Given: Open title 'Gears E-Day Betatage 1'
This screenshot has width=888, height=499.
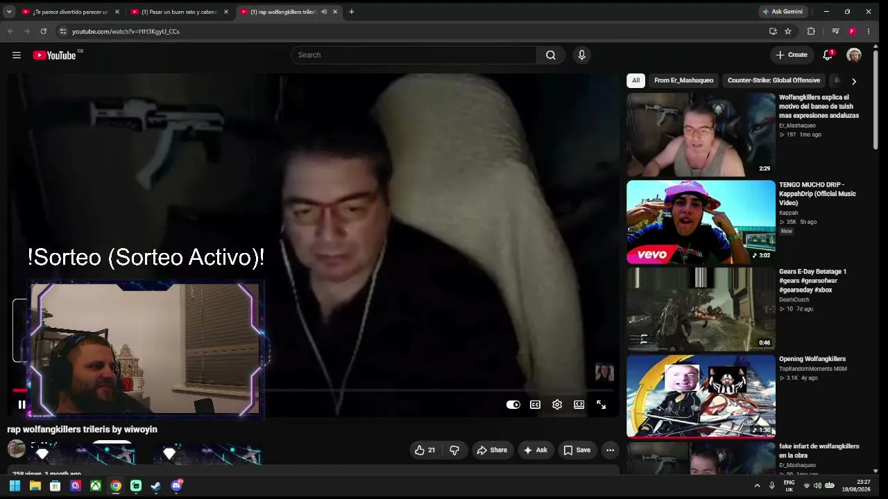Looking at the screenshot, I should 812,281.
